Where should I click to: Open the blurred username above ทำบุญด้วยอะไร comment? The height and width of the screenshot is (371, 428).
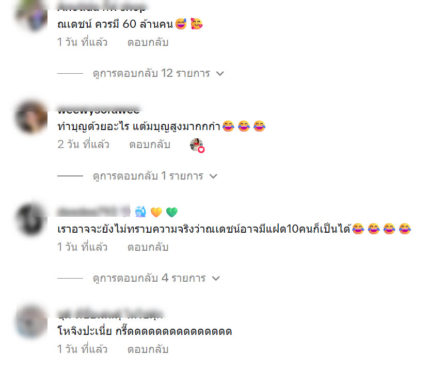click(99, 110)
